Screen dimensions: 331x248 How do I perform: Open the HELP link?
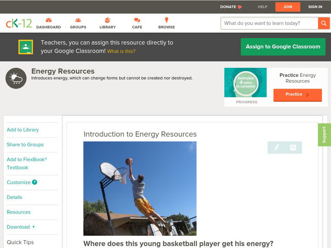[262, 7]
